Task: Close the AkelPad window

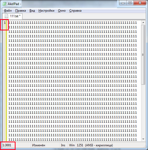Action: pyautogui.click(x=140, y=3)
